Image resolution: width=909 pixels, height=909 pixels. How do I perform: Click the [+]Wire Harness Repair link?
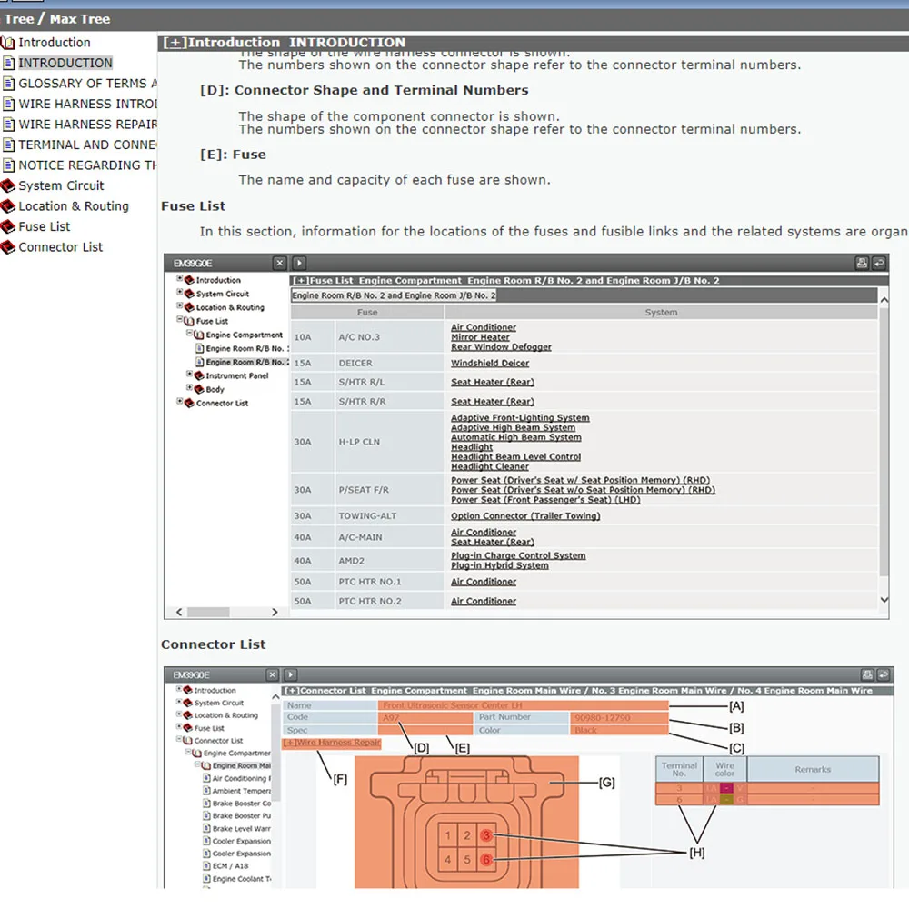[332, 744]
